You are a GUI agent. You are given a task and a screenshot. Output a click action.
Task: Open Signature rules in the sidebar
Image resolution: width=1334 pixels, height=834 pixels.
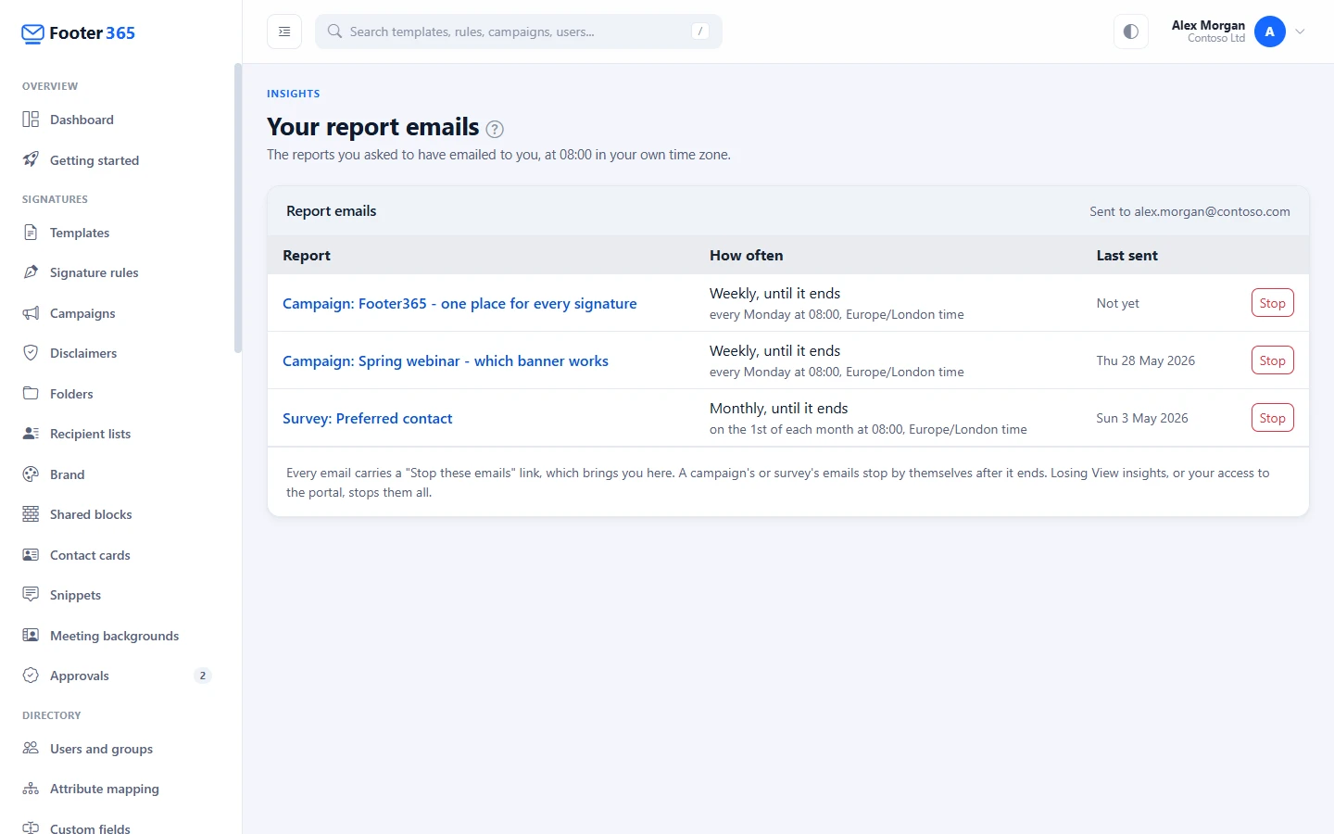point(117,272)
